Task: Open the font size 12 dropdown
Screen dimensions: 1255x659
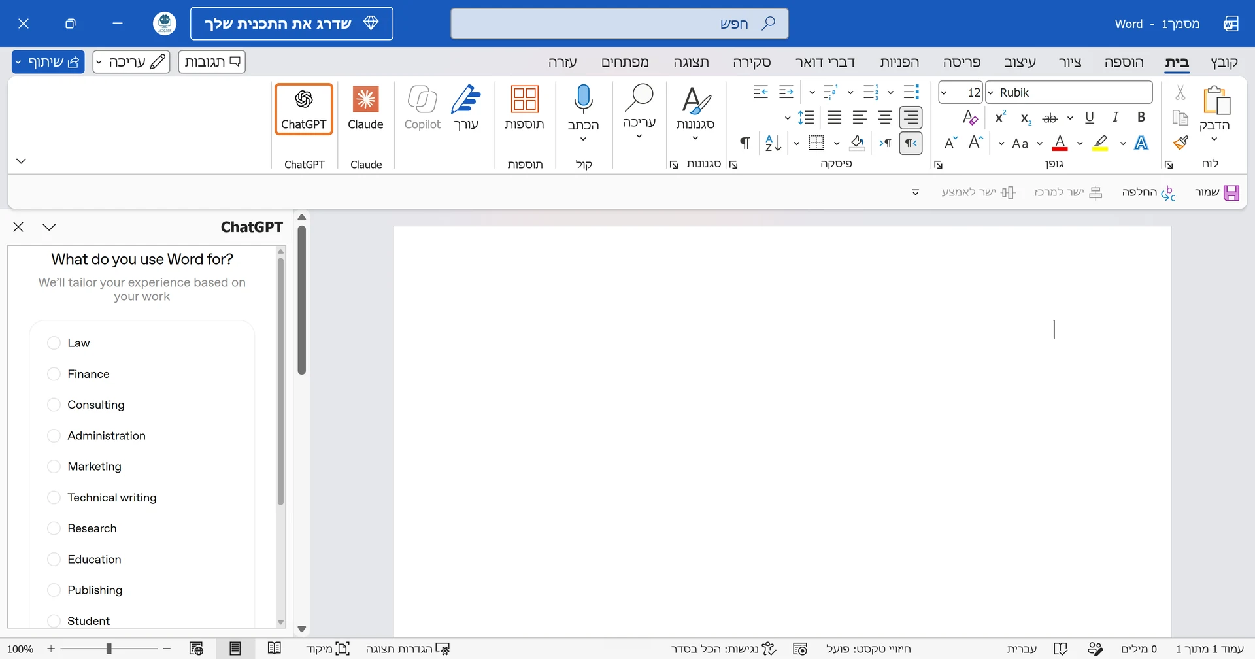Action: 944,93
